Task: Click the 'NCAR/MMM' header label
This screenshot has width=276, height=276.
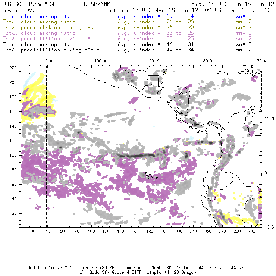Action: tap(97, 4)
